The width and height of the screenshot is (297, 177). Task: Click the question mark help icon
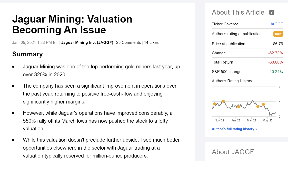click(x=271, y=12)
